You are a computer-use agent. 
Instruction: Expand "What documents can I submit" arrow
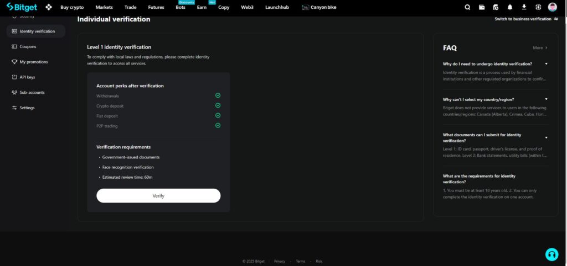click(x=546, y=137)
